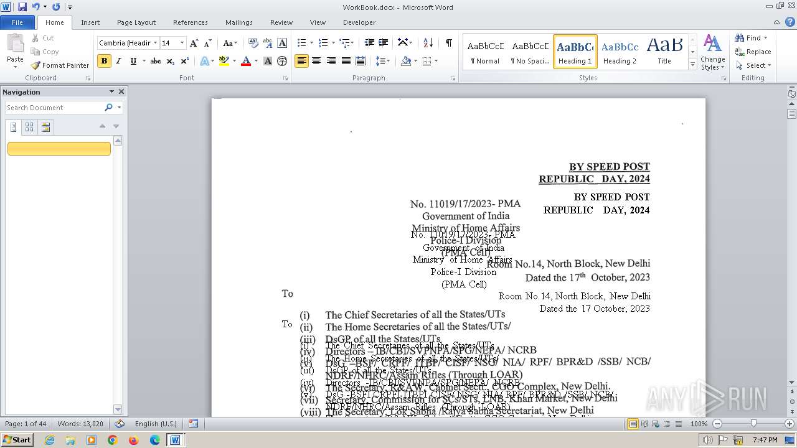
Task: Increase paragraph indent
Action: point(384,43)
